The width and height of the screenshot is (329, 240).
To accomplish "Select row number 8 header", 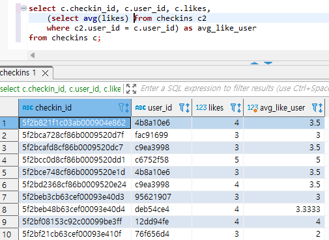I will click(x=9, y=209).
